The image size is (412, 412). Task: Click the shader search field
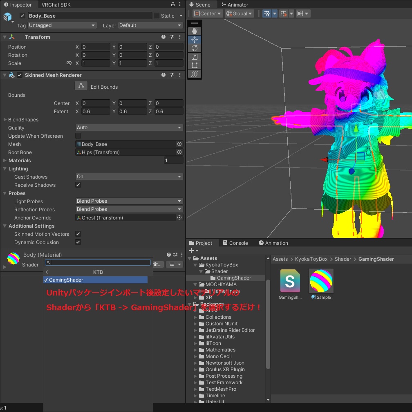98,262
